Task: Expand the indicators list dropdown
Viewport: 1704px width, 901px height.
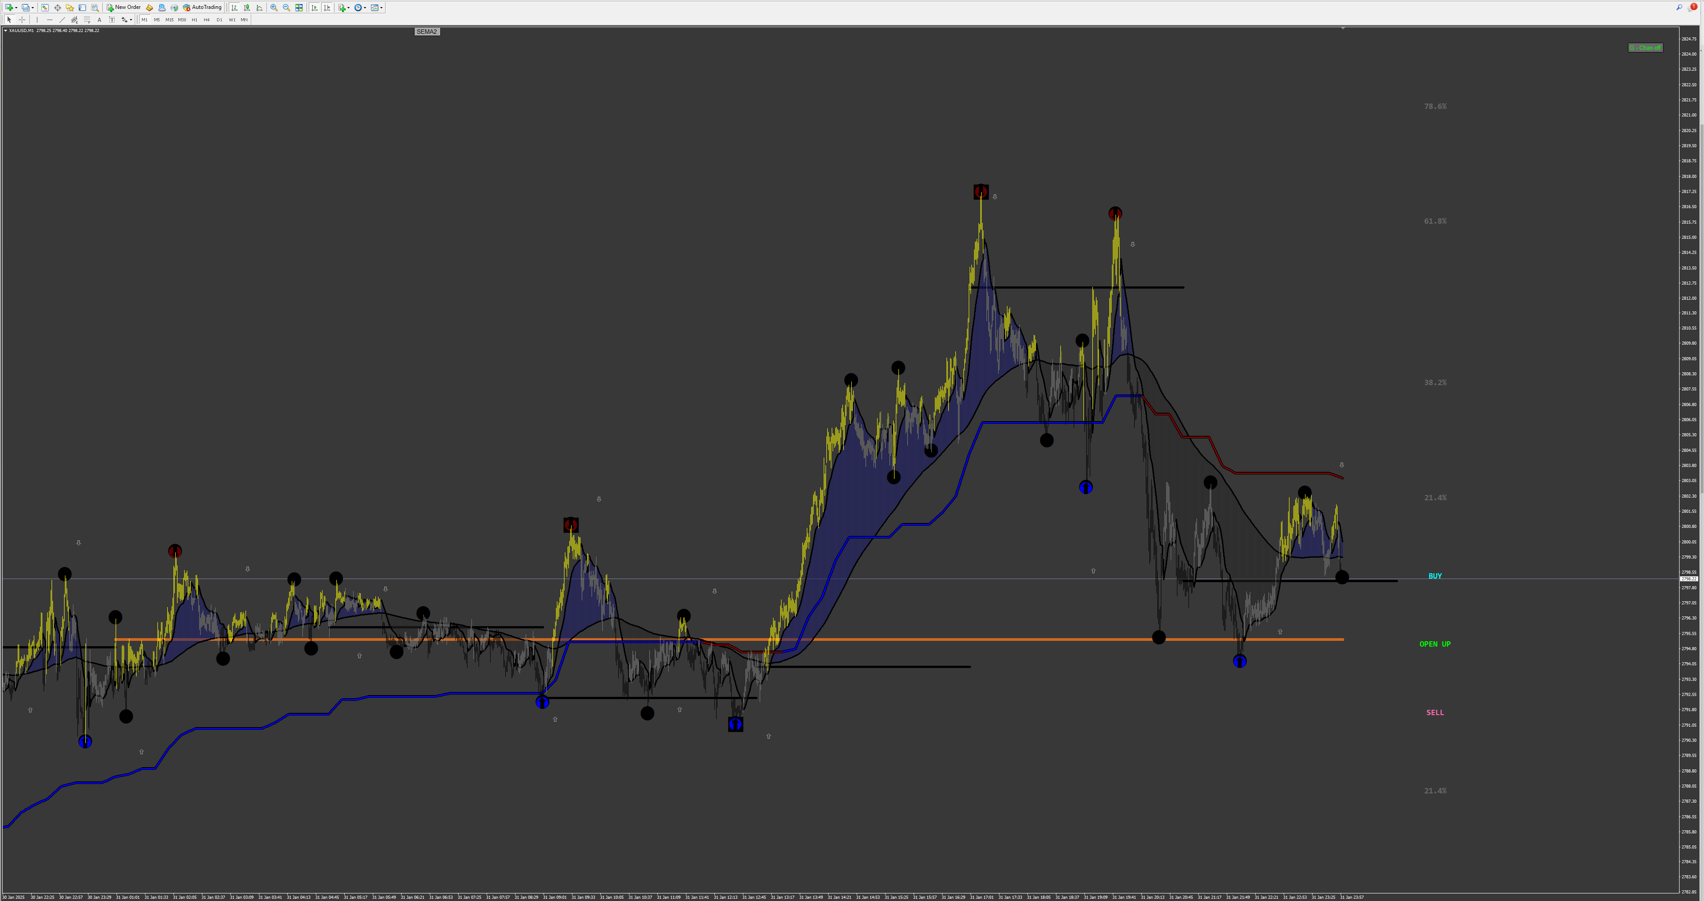Action: [349, 8]
